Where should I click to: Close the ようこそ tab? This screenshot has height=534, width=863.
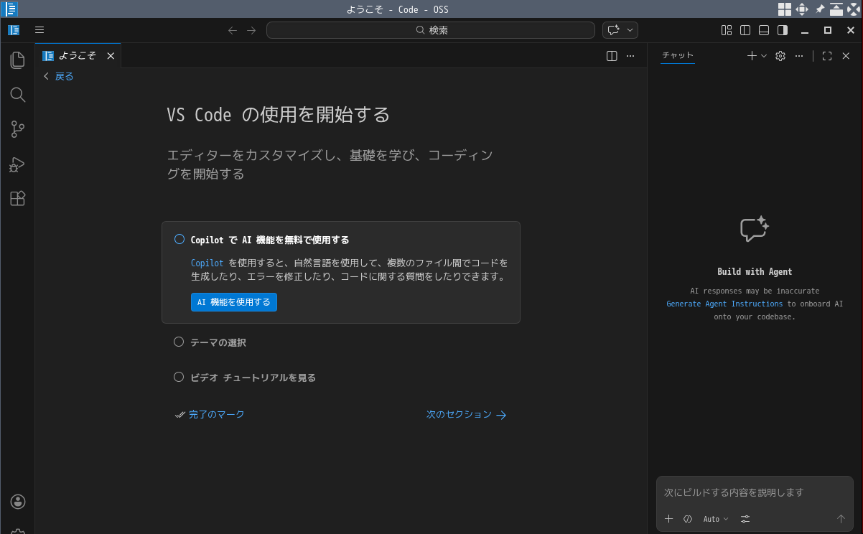(111, 56)
